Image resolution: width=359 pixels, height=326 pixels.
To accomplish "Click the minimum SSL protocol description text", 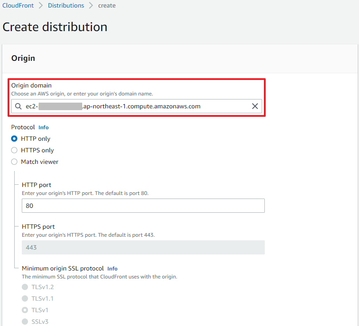I will 100,277.
